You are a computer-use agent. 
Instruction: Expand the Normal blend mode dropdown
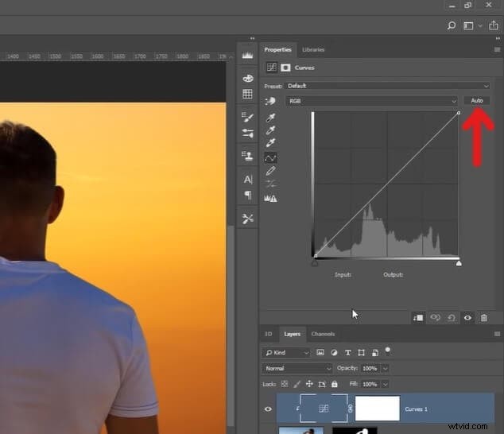tap(297, 368)
